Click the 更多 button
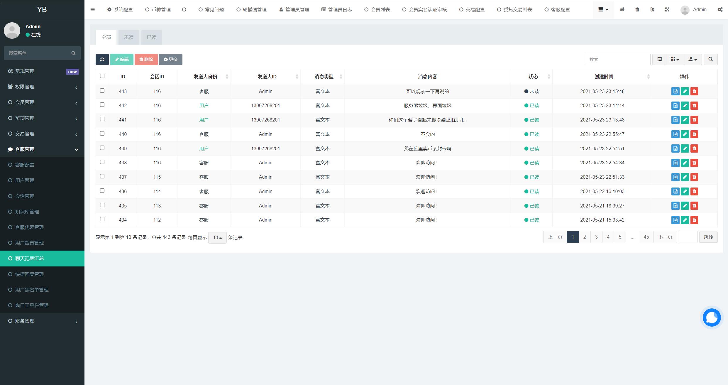This screenshot has width=728, height=385. tap(171, 59)
